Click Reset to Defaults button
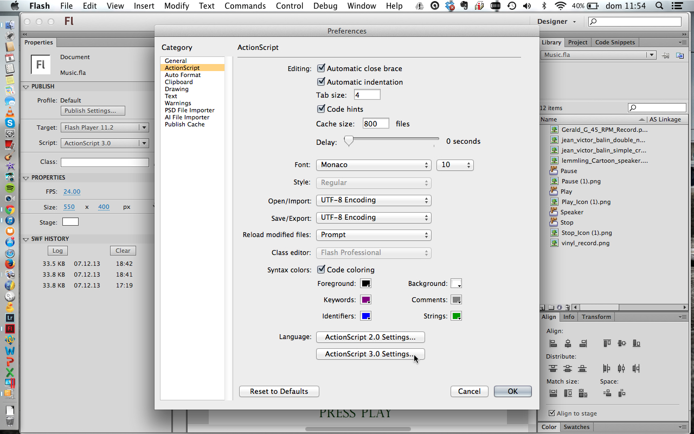The image size is (694, 434). click(279, 391)
